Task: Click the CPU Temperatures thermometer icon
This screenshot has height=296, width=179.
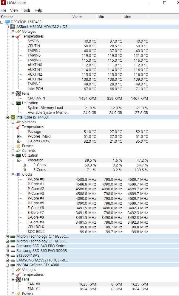Action: (x=18, y=127)
